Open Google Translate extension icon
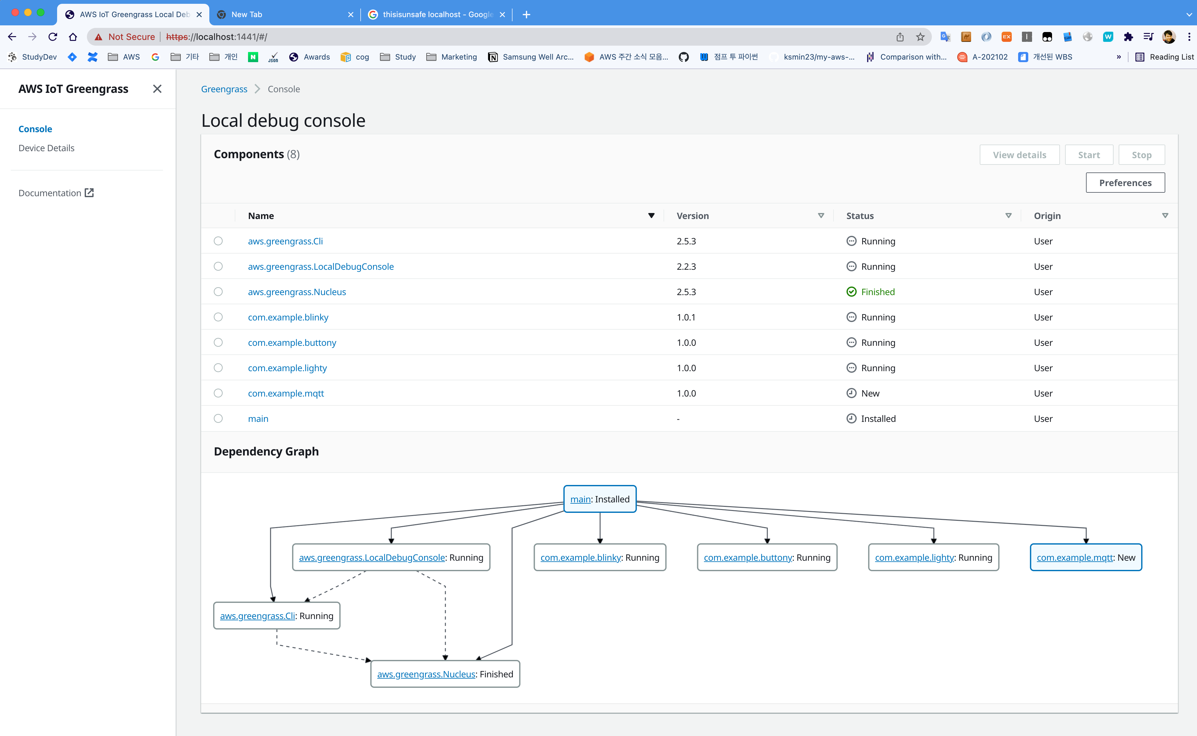 (x=945, y=36)
